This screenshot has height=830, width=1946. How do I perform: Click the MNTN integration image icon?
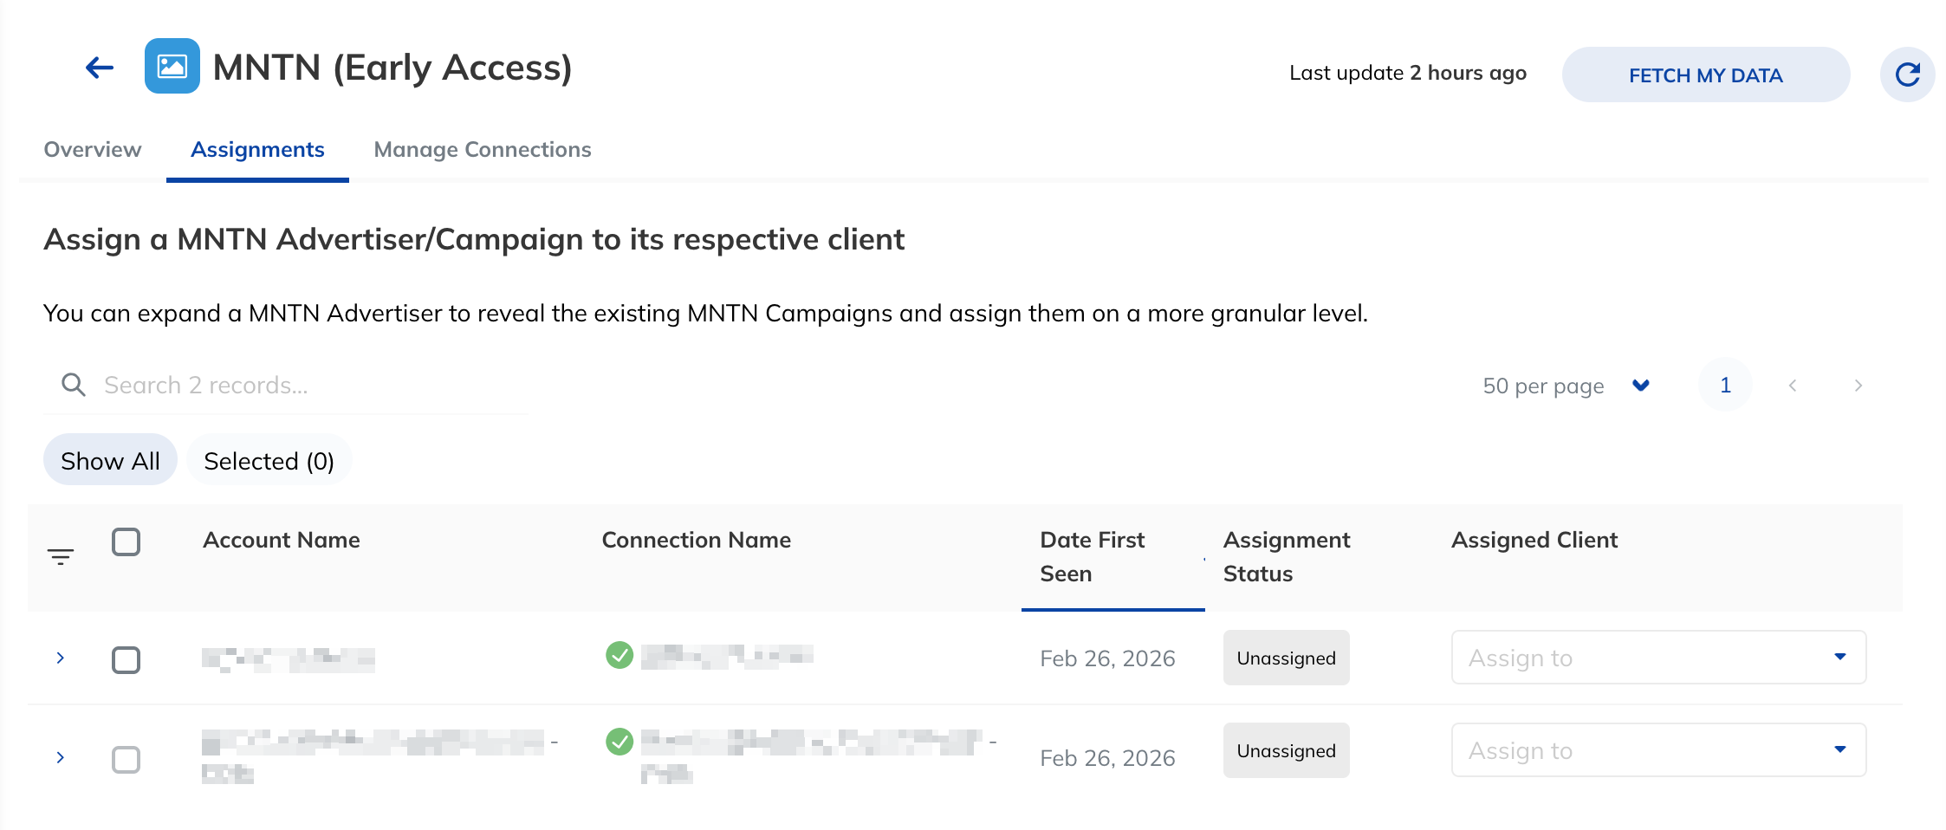pyautogui.click(x=172, y=66)
